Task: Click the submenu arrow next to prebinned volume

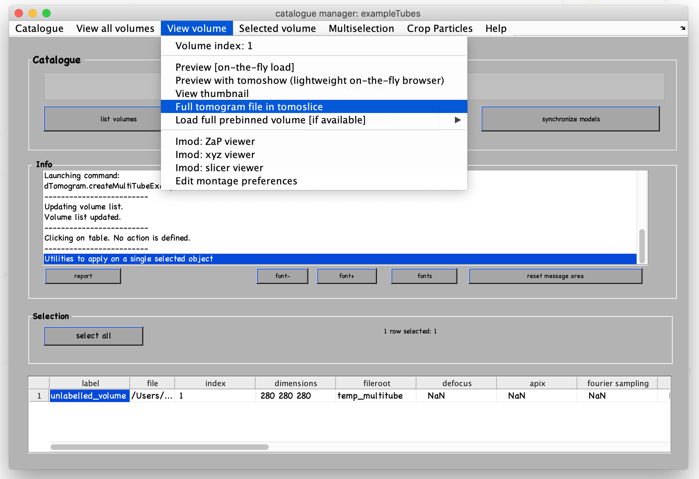Action: coord(458,120)
